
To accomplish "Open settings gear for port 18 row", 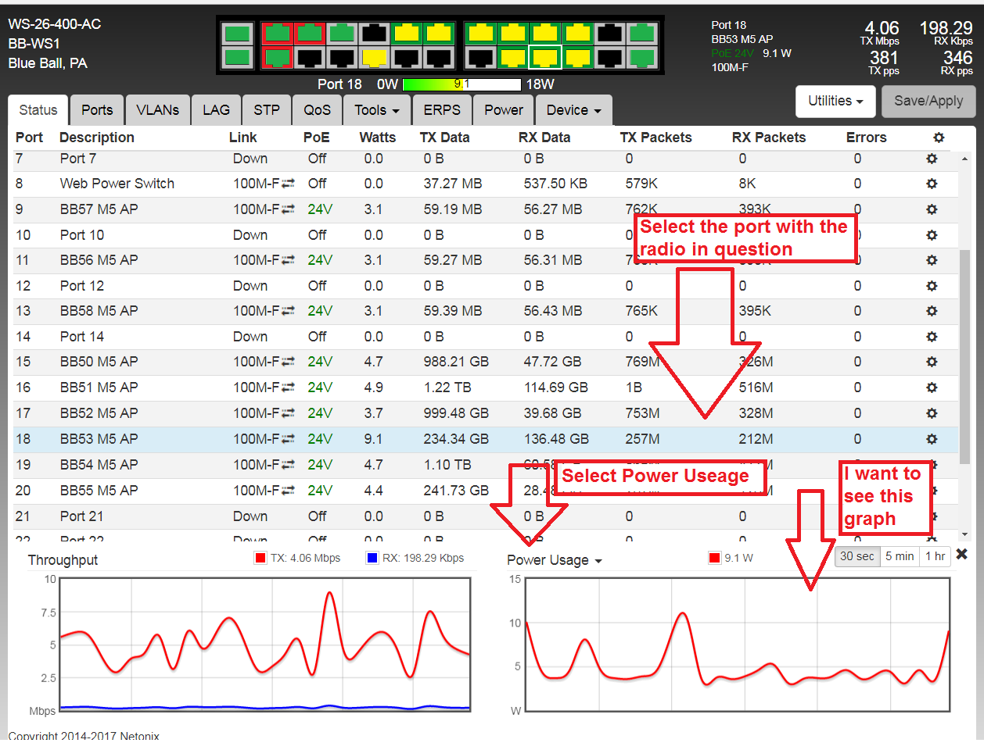I will [x=932, y=439].
